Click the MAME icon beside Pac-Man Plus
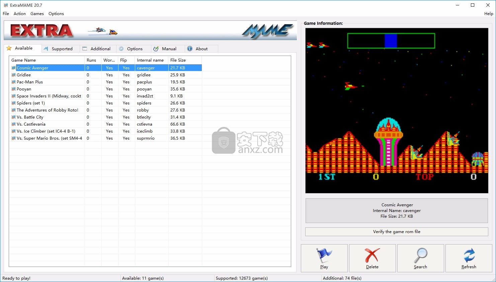 click(13, 82)
